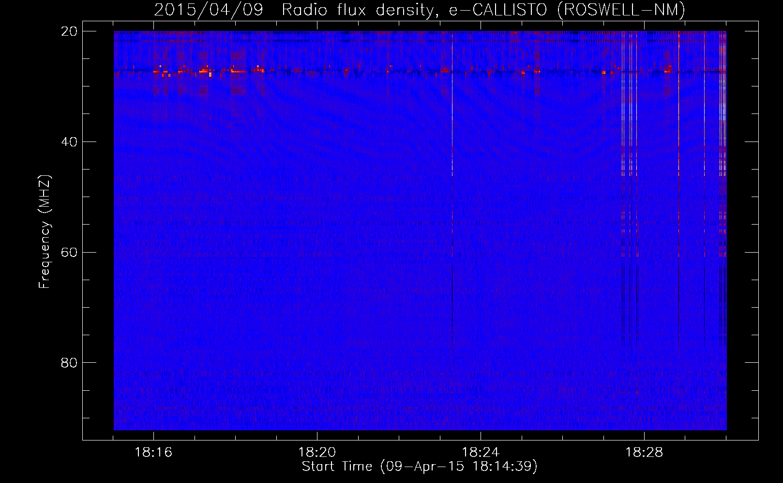Click the 18:28 time tick label
This screenshot has width=783, height=483.
644,453
